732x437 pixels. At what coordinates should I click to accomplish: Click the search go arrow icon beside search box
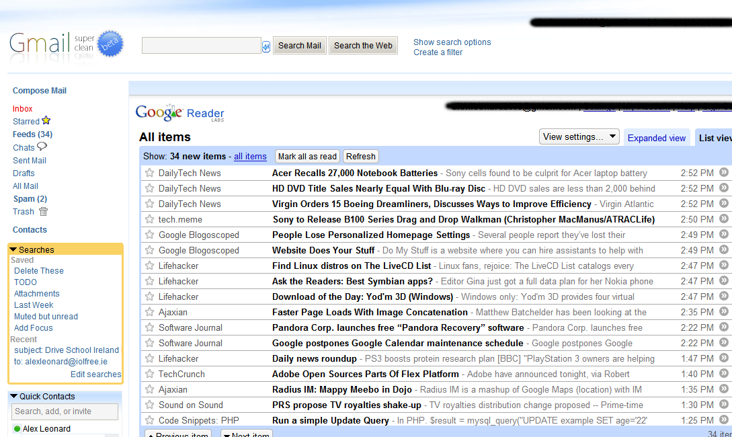[x=266, y=46]
